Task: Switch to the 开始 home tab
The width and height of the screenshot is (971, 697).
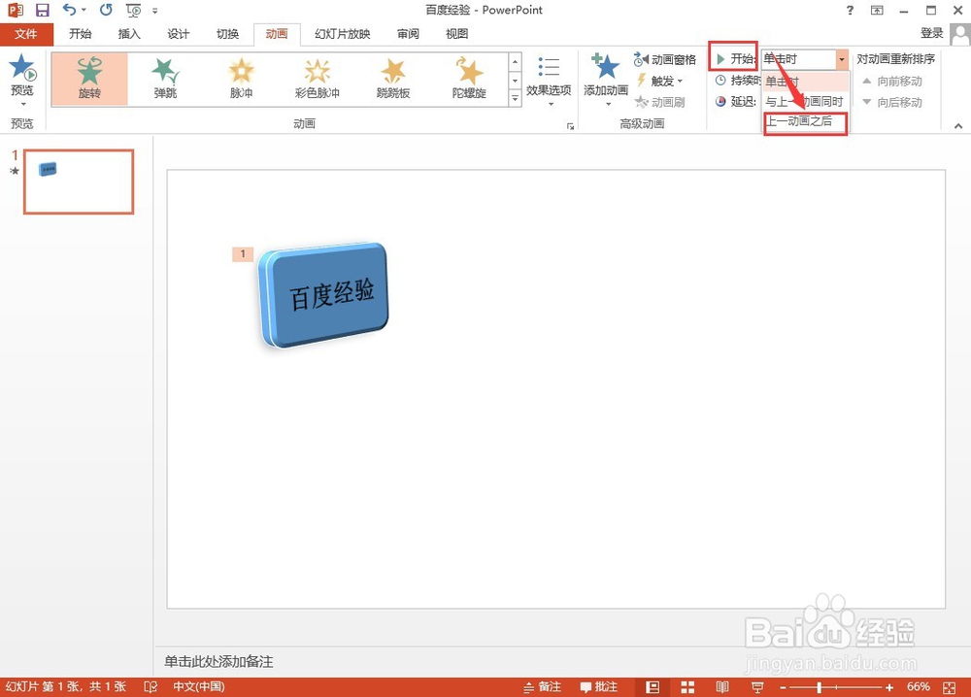Action: coord(81,34)
